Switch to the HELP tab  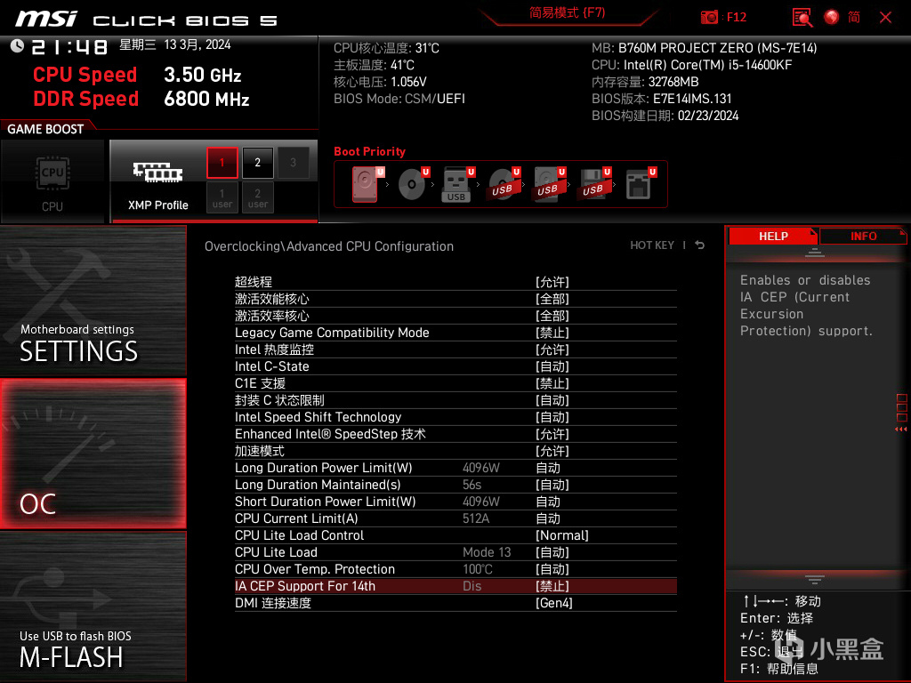(x=773, y=236)
